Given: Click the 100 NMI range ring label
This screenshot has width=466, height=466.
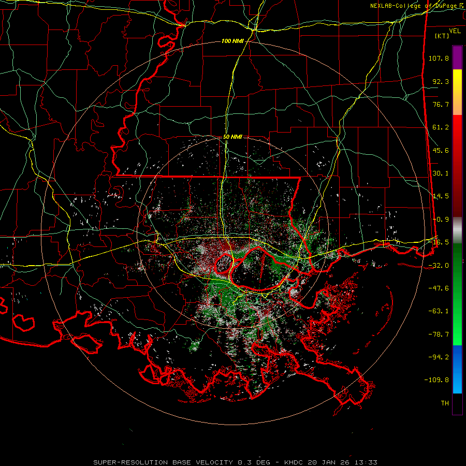Looking at the screenshot, I should (232, 41).
